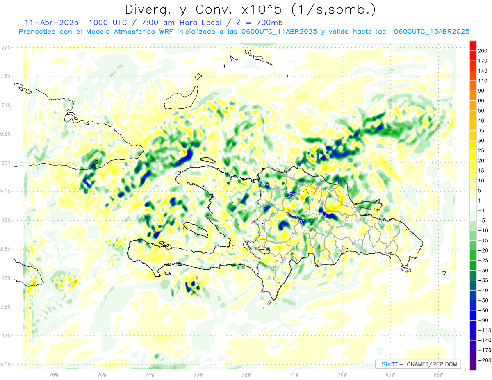The height and width of the screenshot is (380, 492).
Task: Click the "76W" longitude label
Action: coord(54,374)
